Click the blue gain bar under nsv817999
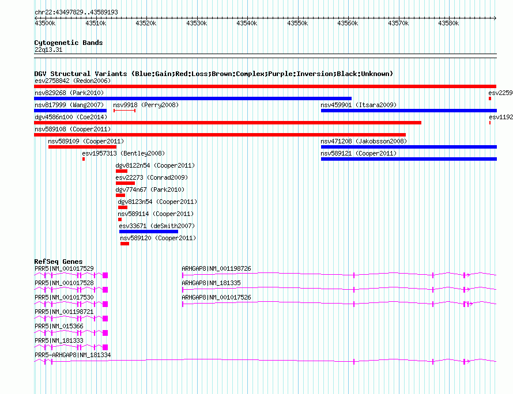Screen dimensions: 513x394 70,111
